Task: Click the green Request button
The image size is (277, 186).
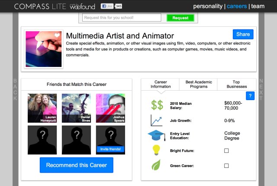Action: (180, 18)
